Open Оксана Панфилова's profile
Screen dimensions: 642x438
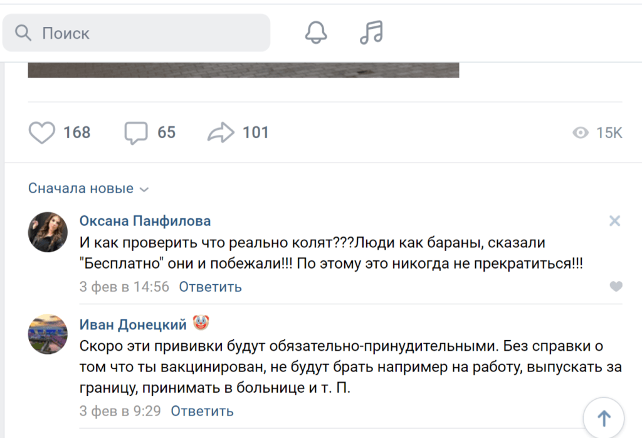point(144,220)
